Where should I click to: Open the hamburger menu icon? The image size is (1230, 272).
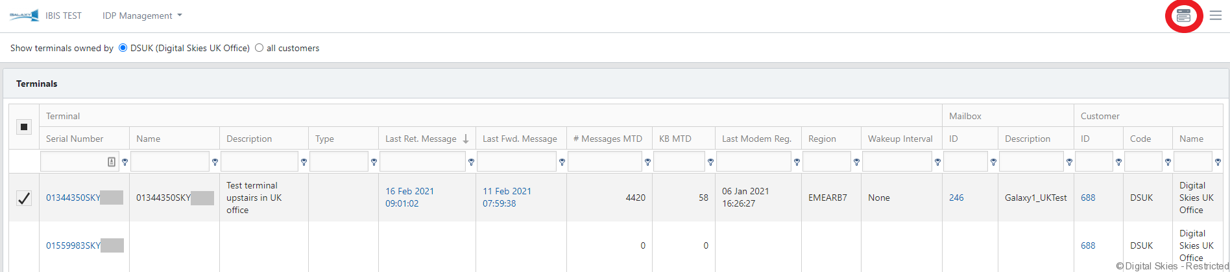tap(1216, 16)
